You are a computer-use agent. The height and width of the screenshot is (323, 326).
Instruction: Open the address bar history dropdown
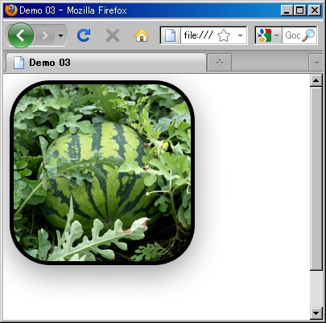point(240,35)
